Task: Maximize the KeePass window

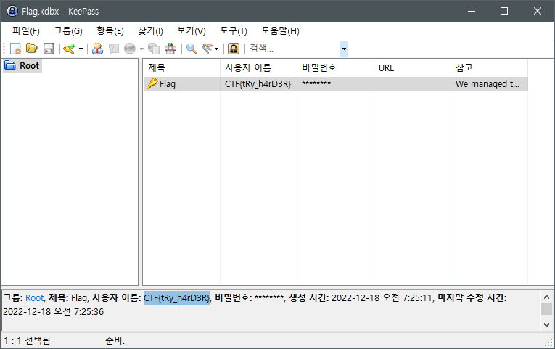Action: (x=504, y=11)
